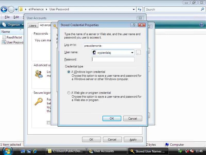
Task: Click the green shield tray icon
Action: pos(180,151)
